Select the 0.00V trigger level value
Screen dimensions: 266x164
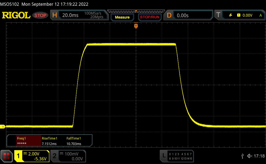click(247, 15)
